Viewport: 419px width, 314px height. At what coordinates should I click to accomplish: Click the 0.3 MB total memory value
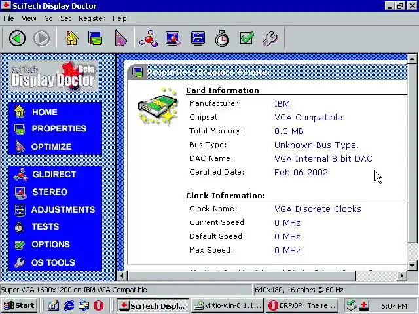point(289,131)
